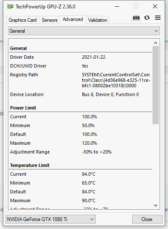Click the GPU-Z app icon in title bar
The height and width of the screenshot is (229, 168).
point(10,7)
